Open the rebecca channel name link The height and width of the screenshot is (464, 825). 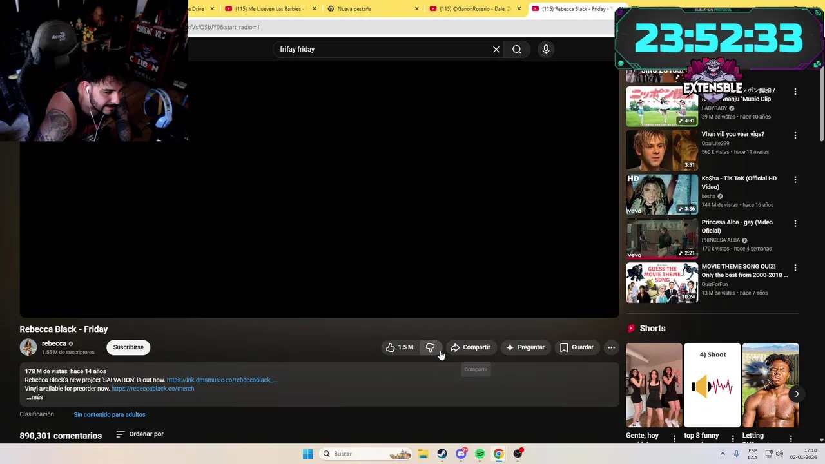(x=54, y=343)
